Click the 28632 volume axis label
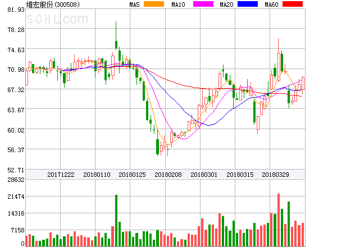This screenshot has height=247, width=337. point(16,180)
